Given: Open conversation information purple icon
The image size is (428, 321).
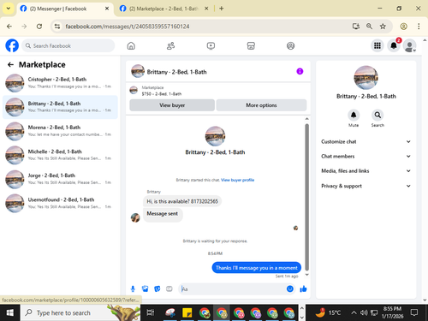Looking at the screenshot, I should (x=300, y=71).
